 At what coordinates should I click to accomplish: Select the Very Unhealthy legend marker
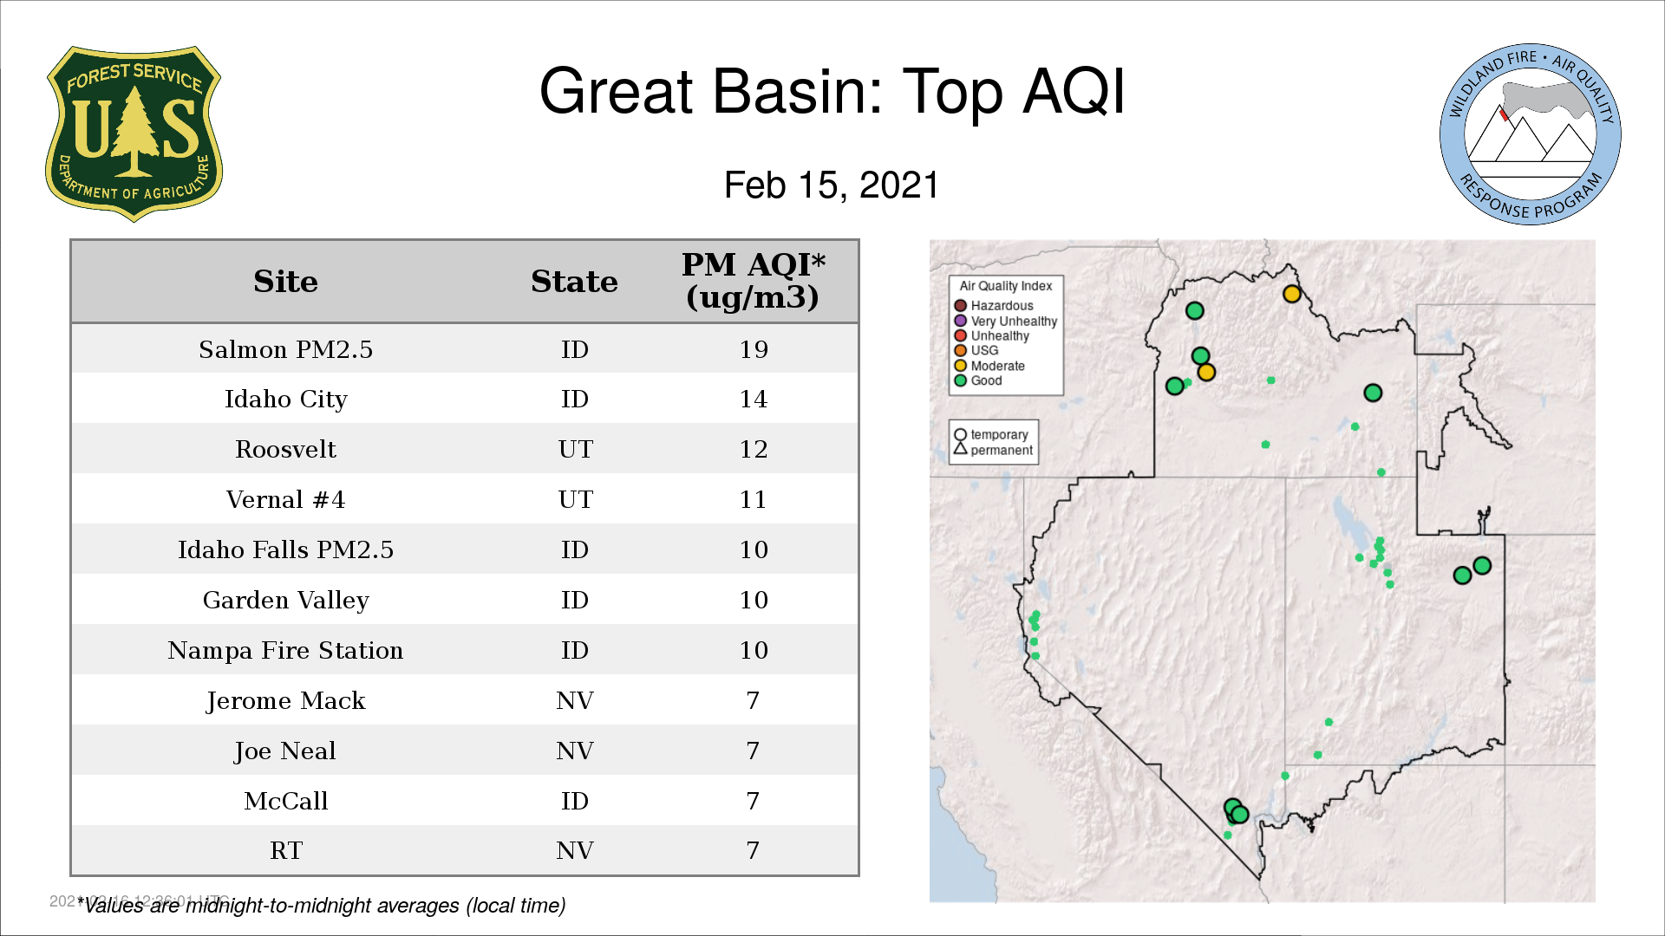[x=960, y=321]
